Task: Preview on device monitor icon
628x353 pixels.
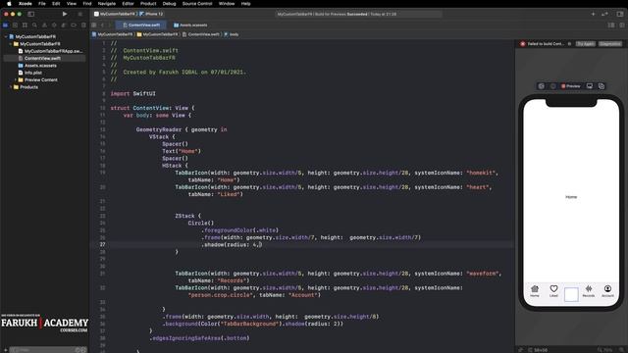Action: tap(590, 86)
